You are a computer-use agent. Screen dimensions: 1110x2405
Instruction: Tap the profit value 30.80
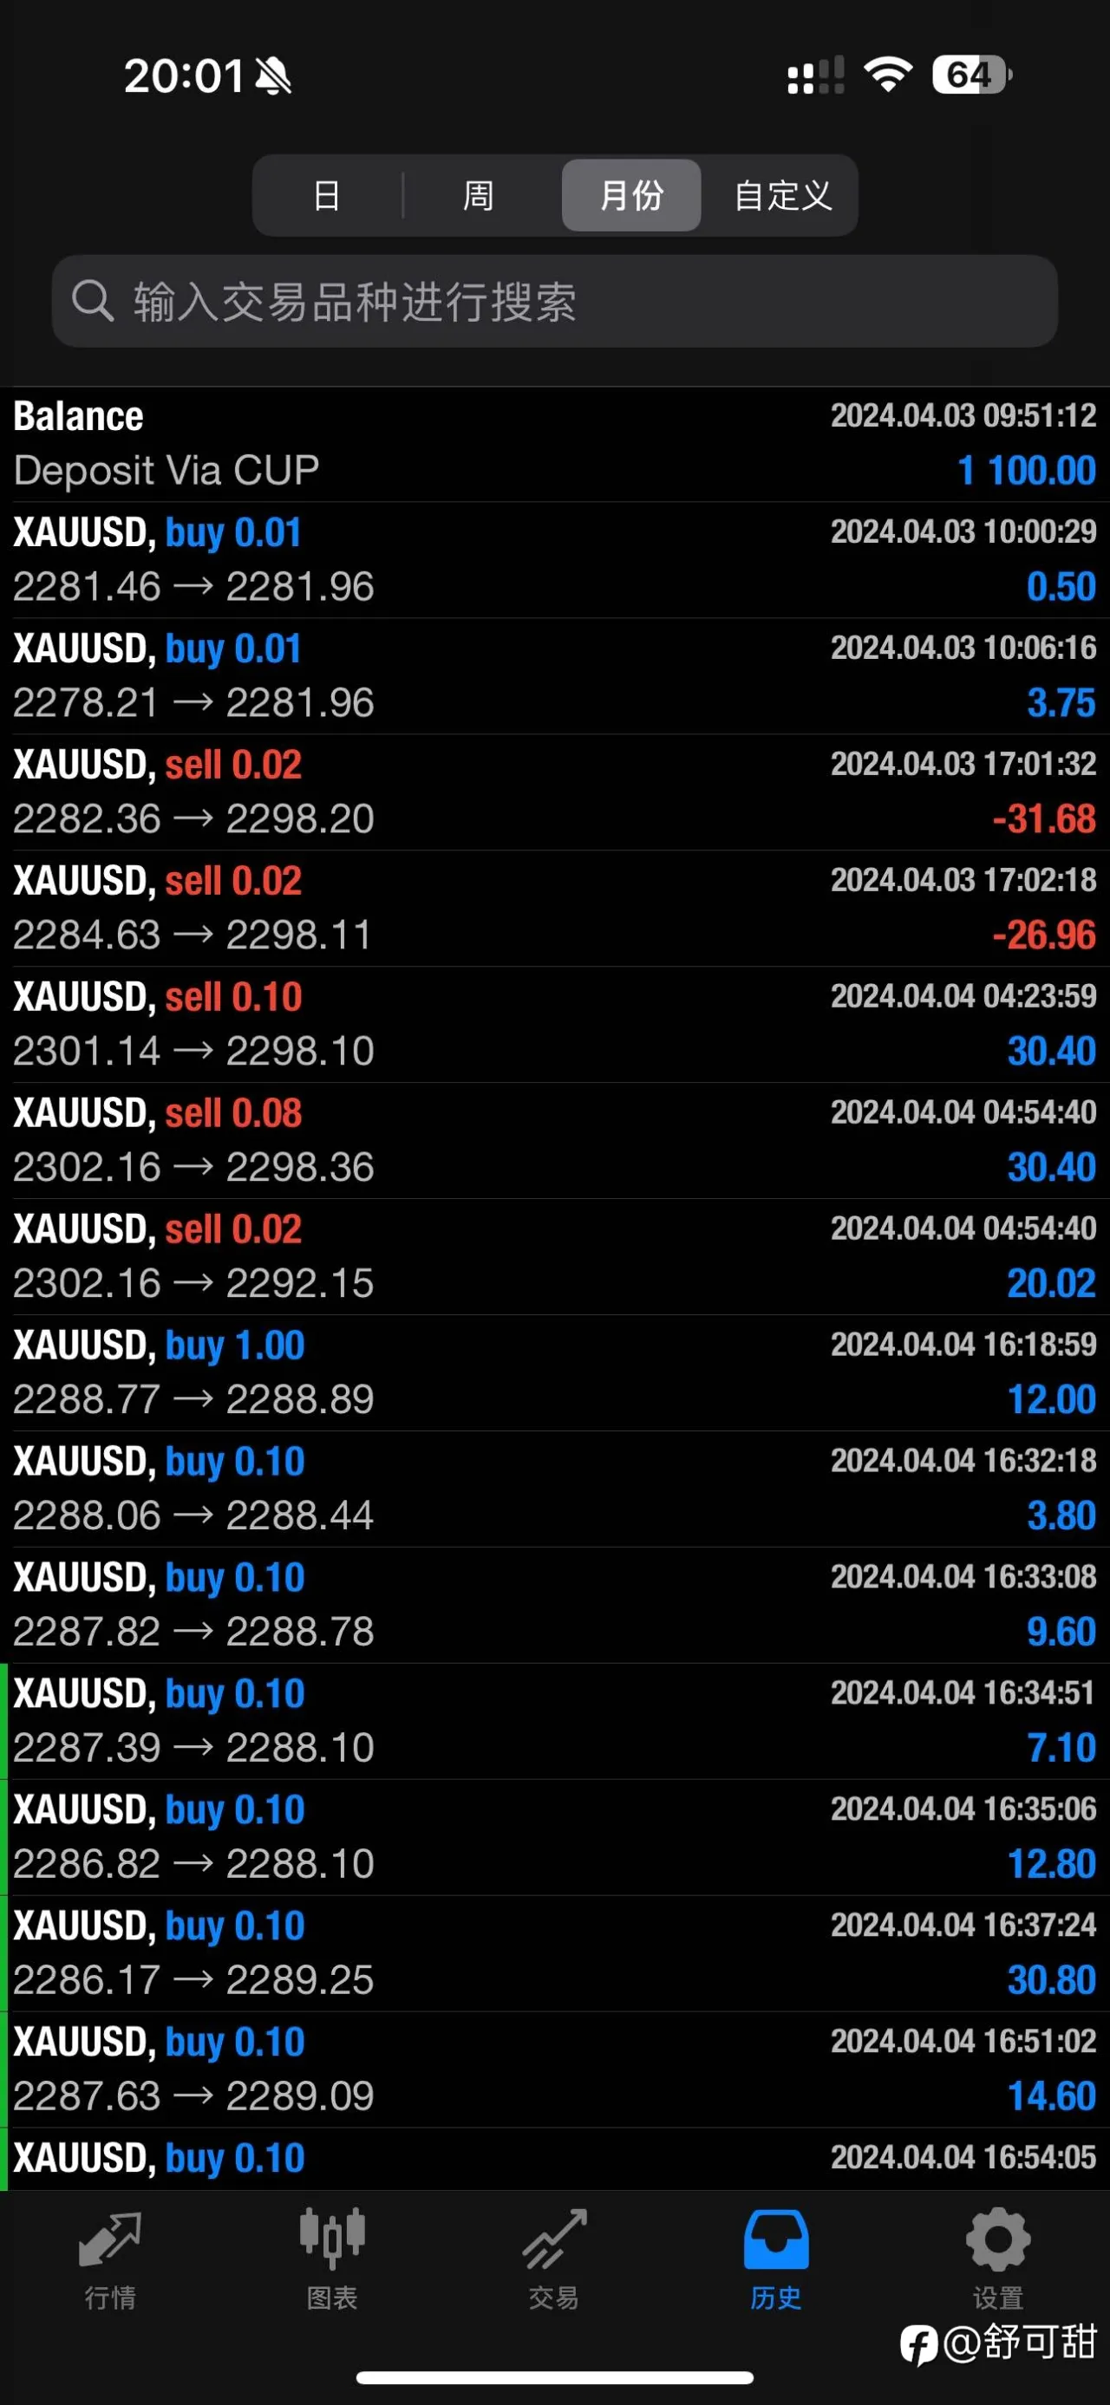1051,1980
